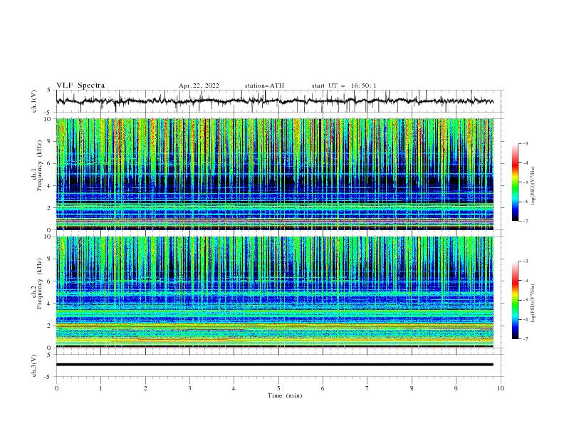The image size is (564, 436).
Task: Click the "-3" tick on upper colorbar
Action: [x=526, y=143]
